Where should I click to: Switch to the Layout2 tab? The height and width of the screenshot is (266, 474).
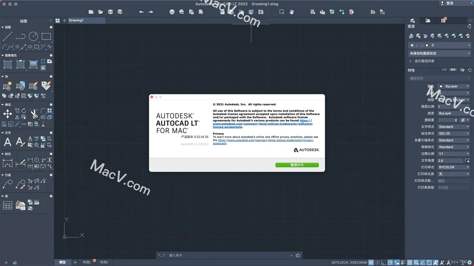[104, 262]
